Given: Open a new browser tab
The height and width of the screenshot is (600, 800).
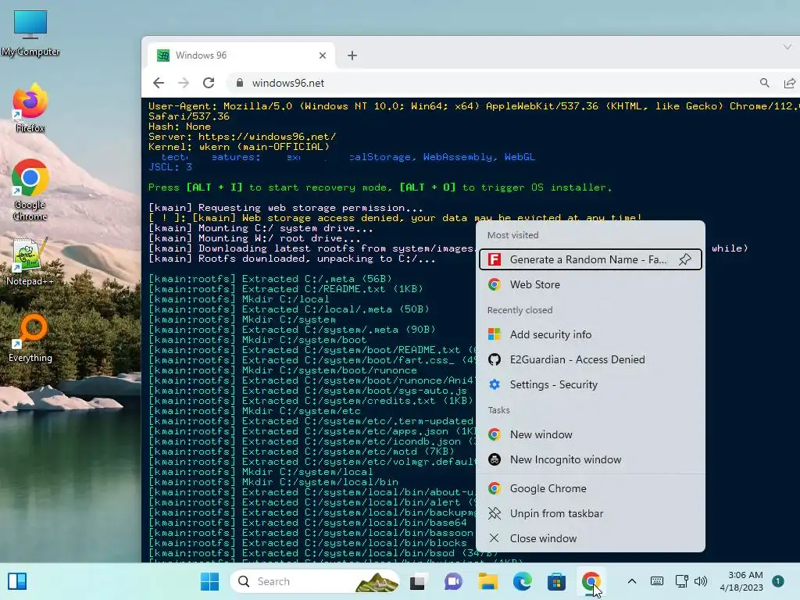Looking at the screenshot, I should point(352,55).
